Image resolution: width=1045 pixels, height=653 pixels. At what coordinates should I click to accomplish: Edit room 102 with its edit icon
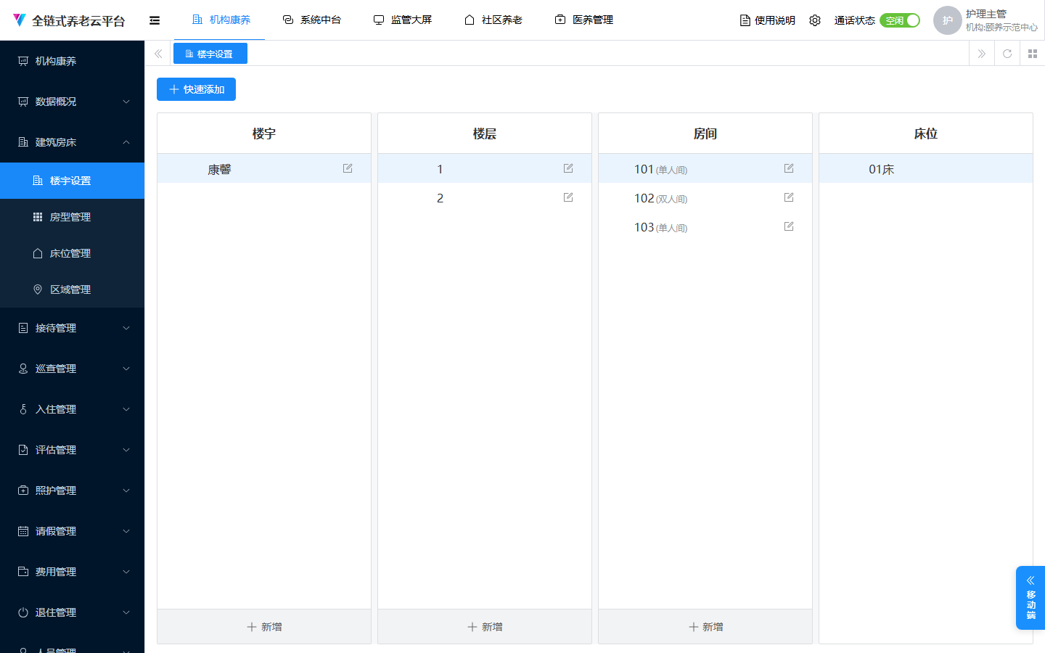point(789,197)
